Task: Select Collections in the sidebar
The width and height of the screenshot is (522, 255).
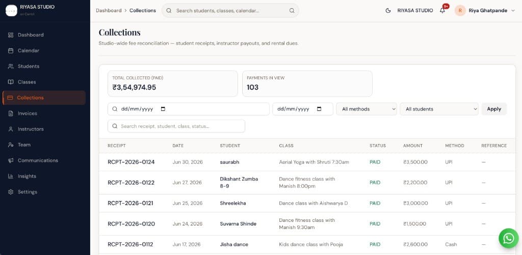Action: click(x=44, y=98)
